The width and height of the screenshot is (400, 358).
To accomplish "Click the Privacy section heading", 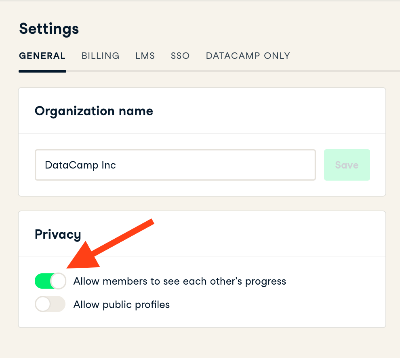I will (x=58, y=234).
